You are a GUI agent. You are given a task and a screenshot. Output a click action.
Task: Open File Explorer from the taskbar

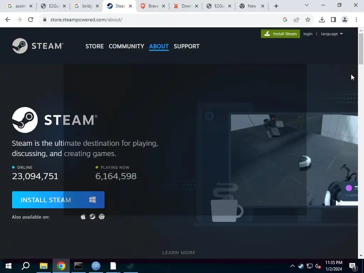pyautogui.click(x=43, y=266)
